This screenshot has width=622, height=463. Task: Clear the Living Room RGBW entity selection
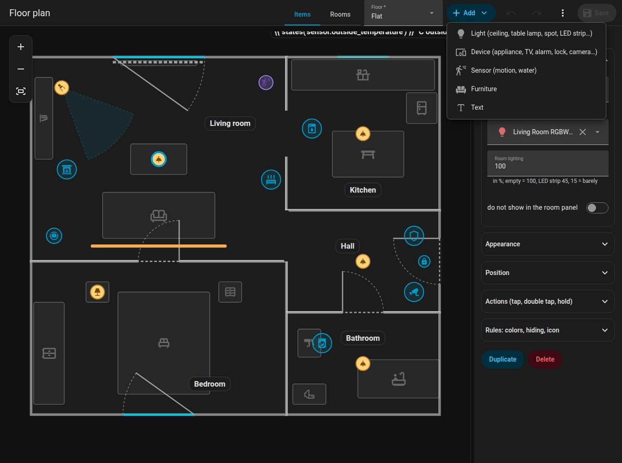(x=583, y=132)
